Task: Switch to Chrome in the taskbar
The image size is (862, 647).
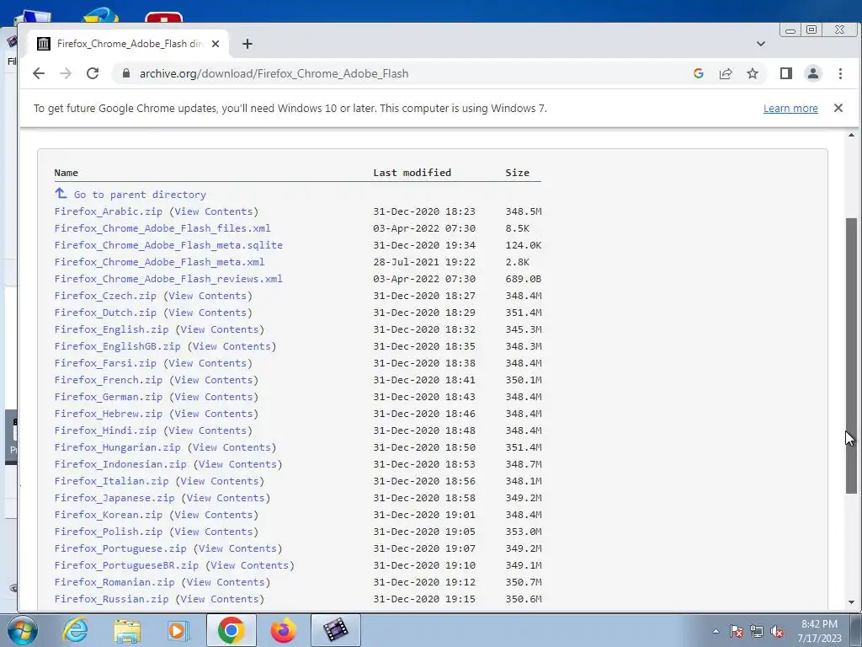Action: 231,630
